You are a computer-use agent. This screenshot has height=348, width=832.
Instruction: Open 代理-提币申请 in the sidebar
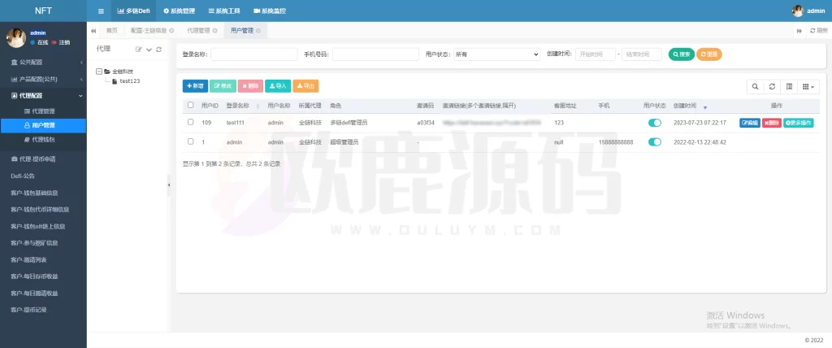[x=43, y=159]
